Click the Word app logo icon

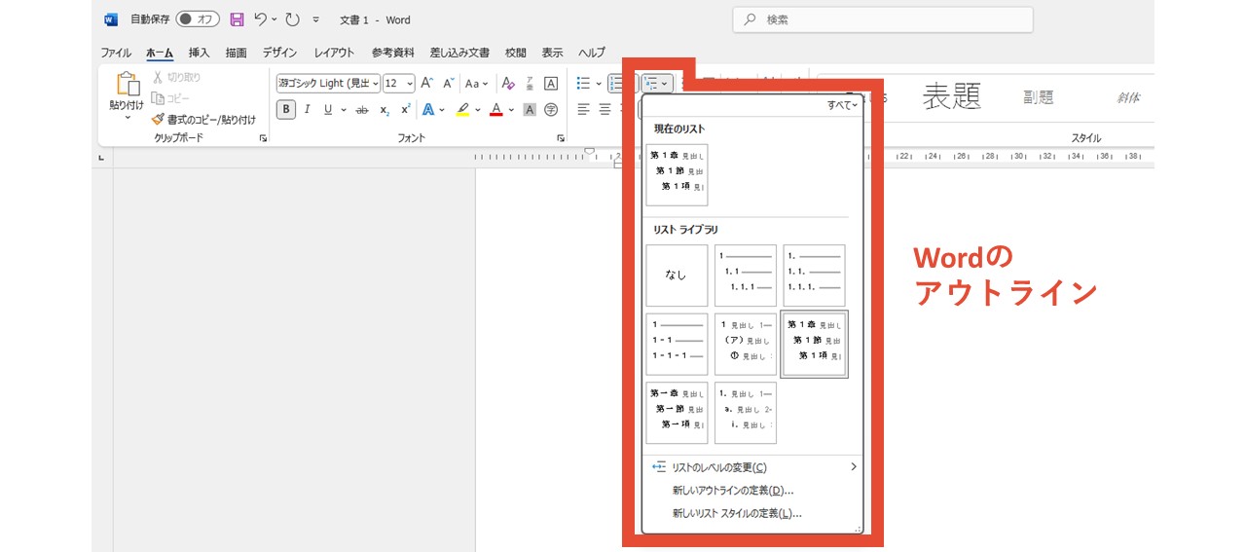(x=110, y=19)
